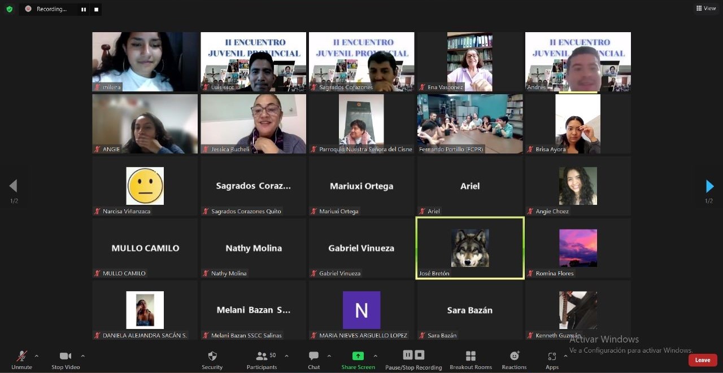Open audio options chevron next to Unmute

point(37,356)
